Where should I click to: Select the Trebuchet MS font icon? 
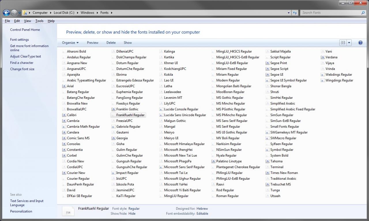coord(268,184)
